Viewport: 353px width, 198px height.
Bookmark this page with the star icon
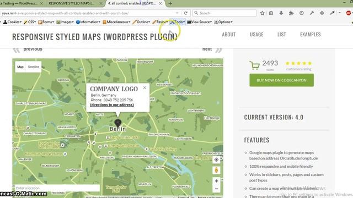click(x=262, y=13)
